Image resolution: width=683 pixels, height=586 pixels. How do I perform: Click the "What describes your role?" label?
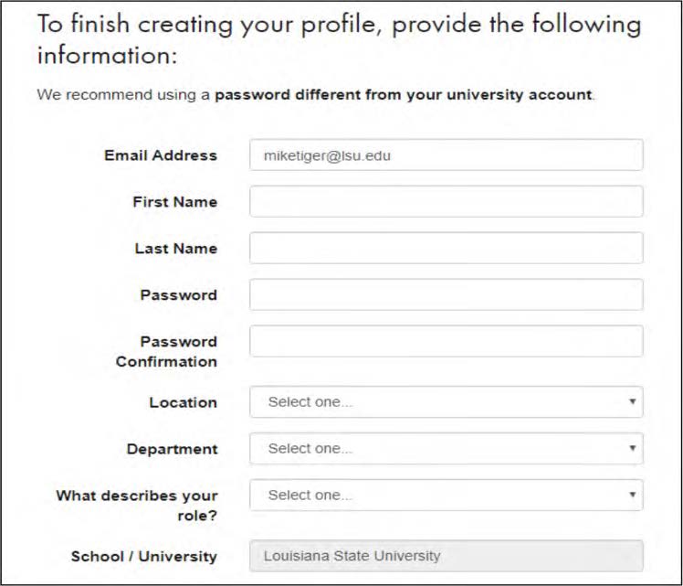(x=137, y=505)
